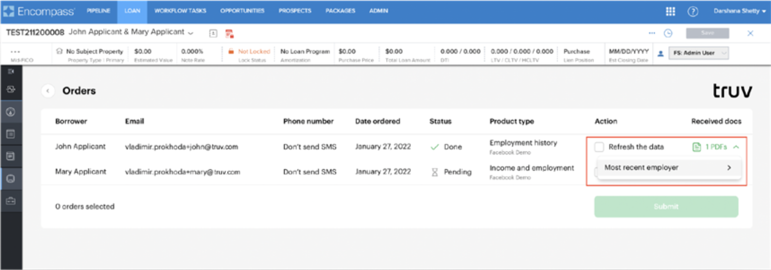Click the Borrower column header
The height and width of the screenshot is (270, 771).
tap(71, 121)
